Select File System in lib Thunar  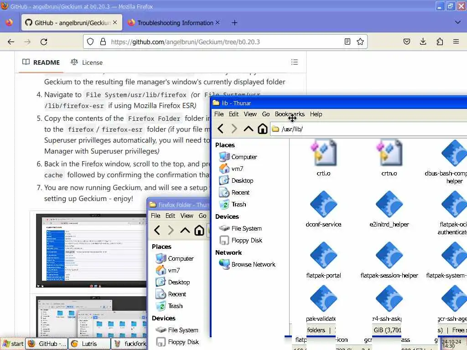tap(240, 229)
